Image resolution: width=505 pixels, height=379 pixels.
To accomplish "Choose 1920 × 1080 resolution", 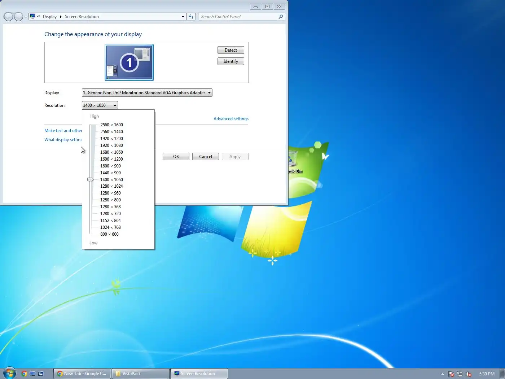I will tap(111, 145).
